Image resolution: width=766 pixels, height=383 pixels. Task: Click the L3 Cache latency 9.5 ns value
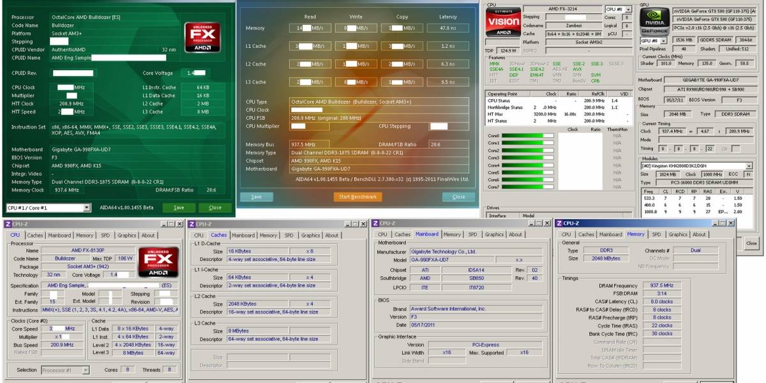[x=448, y=82]
